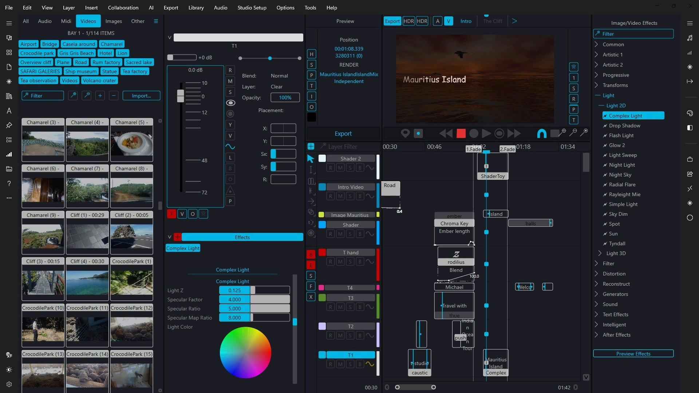Select the arrow selection tool in timeline toolbar
699x393 pixels.
pos(310,158)
